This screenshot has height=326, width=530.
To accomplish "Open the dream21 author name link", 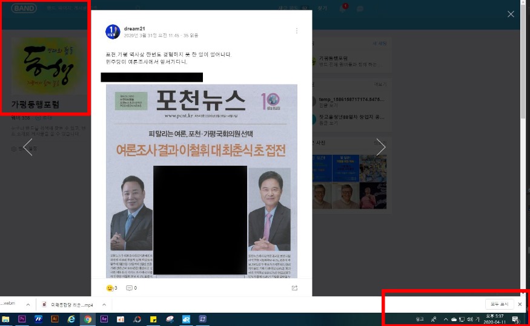I will [x=134, y=28].
